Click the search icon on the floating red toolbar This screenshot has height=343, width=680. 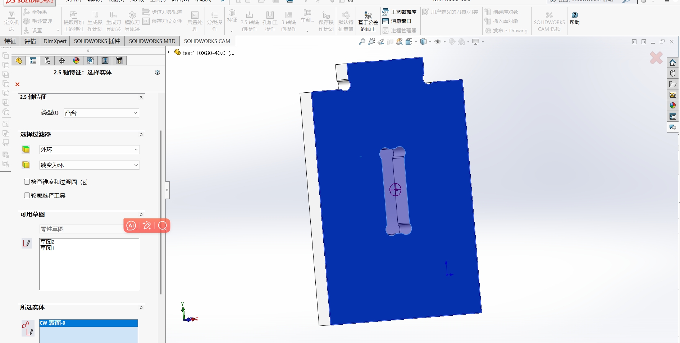point(163,226)
